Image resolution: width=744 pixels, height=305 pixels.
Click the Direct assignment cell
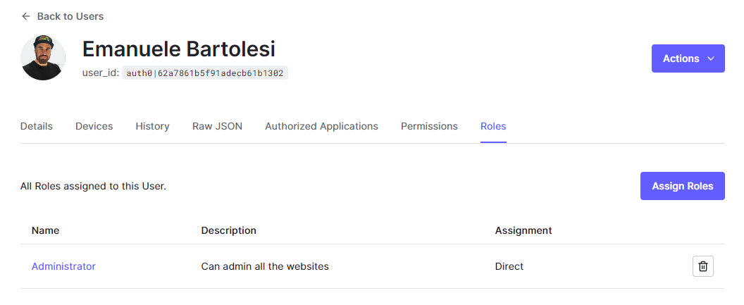click(509, 266)
